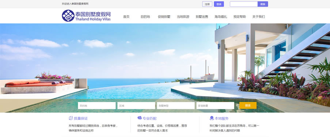Image resolution: width=330 pixels, height=138 pixels.
Task: Open the 别墅类型 villa type field
Action: [x=176, y=106]
